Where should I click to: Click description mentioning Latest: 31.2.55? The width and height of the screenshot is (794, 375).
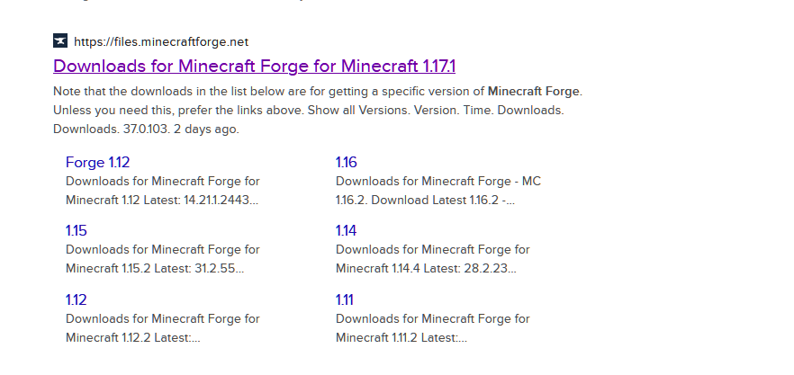(163, 259)
